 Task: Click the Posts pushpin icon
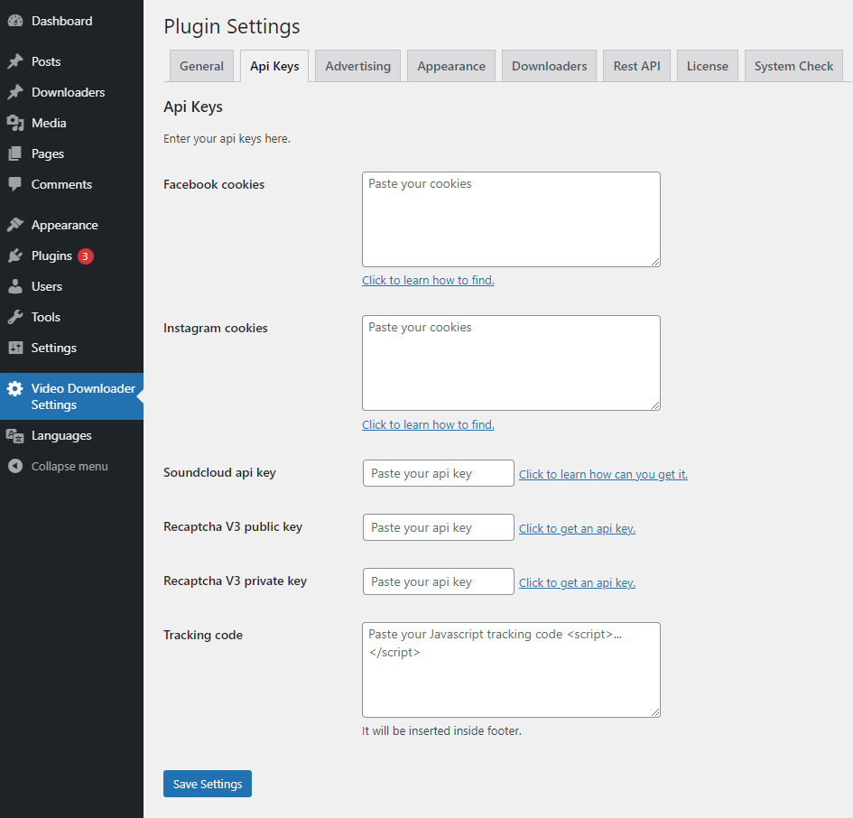click(x=15, y=61)
